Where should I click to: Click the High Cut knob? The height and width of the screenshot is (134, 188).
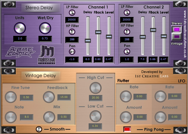pyautogui.click(x=96, y=88)
